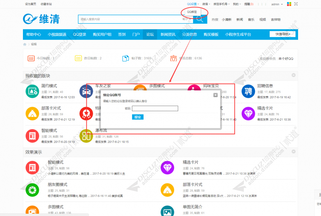Open 精选卡片 purple diamond icon under 效果演示
The height and width of the screenshot is (216, 321).
tap(167, 168)
